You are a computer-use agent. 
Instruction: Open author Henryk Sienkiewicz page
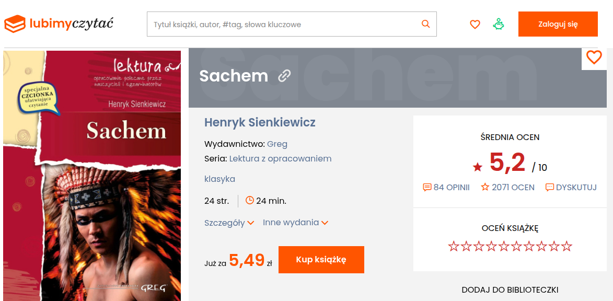point(260,122)
